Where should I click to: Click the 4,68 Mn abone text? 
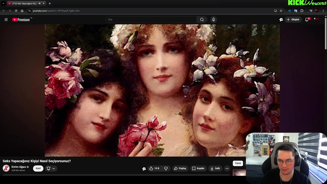coord(18,170)
